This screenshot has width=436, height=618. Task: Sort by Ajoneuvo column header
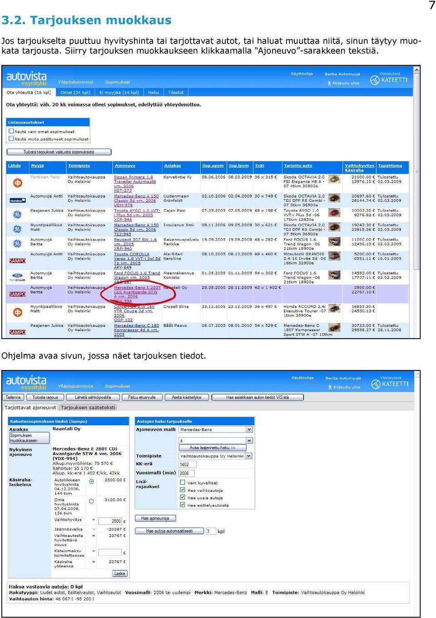(125, 166)
